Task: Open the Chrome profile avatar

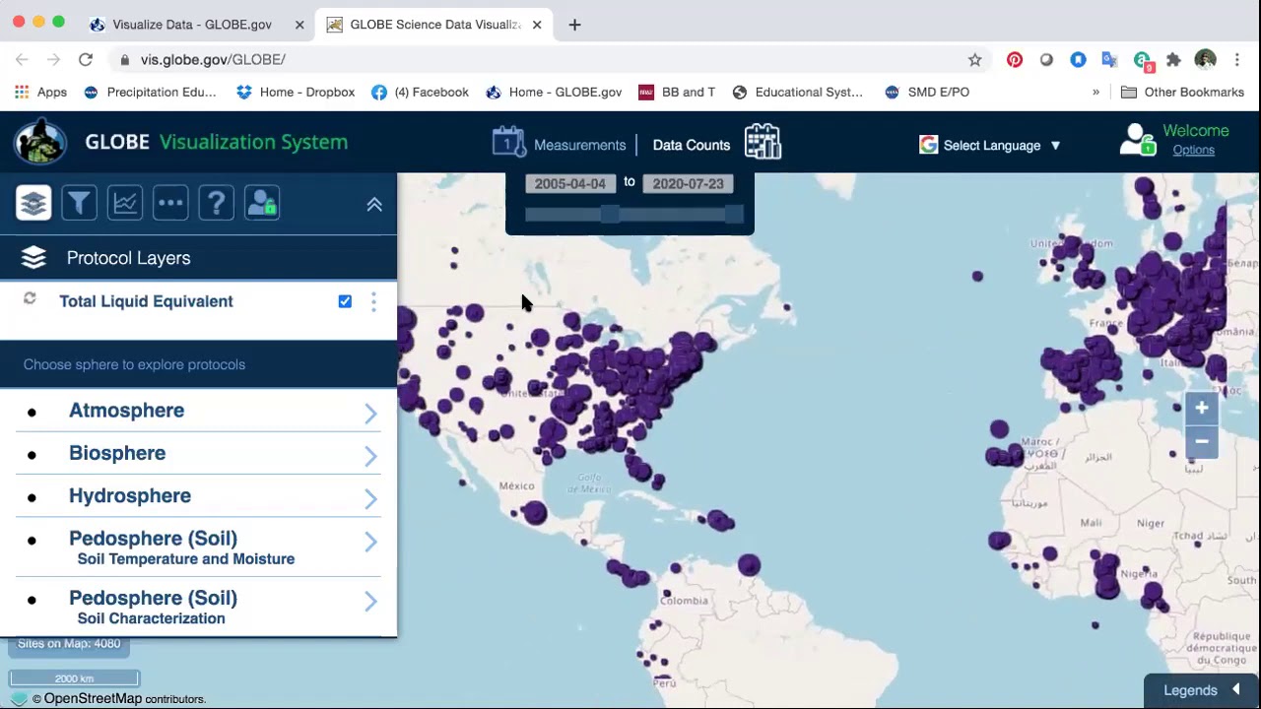Action: [x=1205, y=60]
